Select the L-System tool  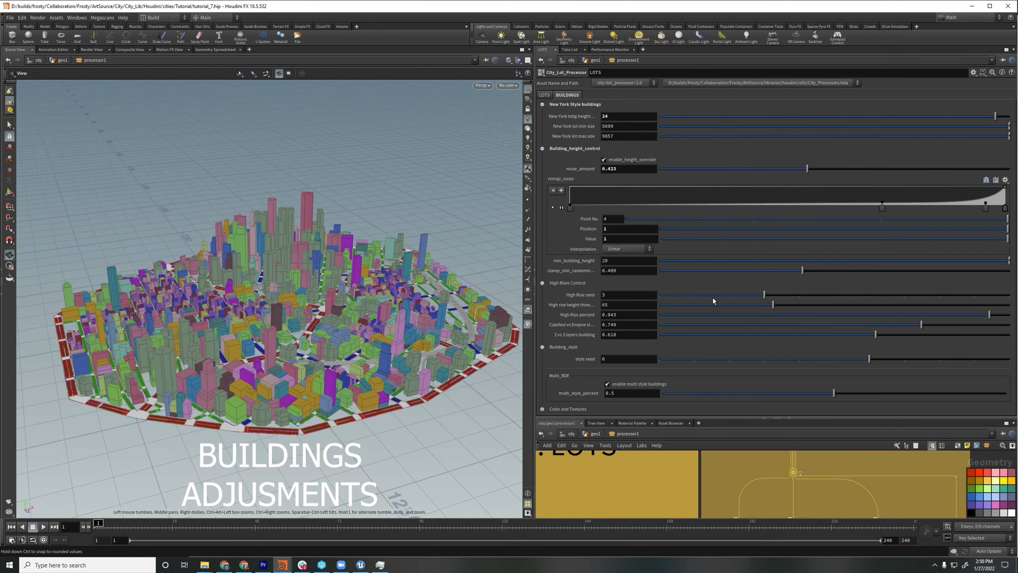pyautogui.click(x=263, y=37)
